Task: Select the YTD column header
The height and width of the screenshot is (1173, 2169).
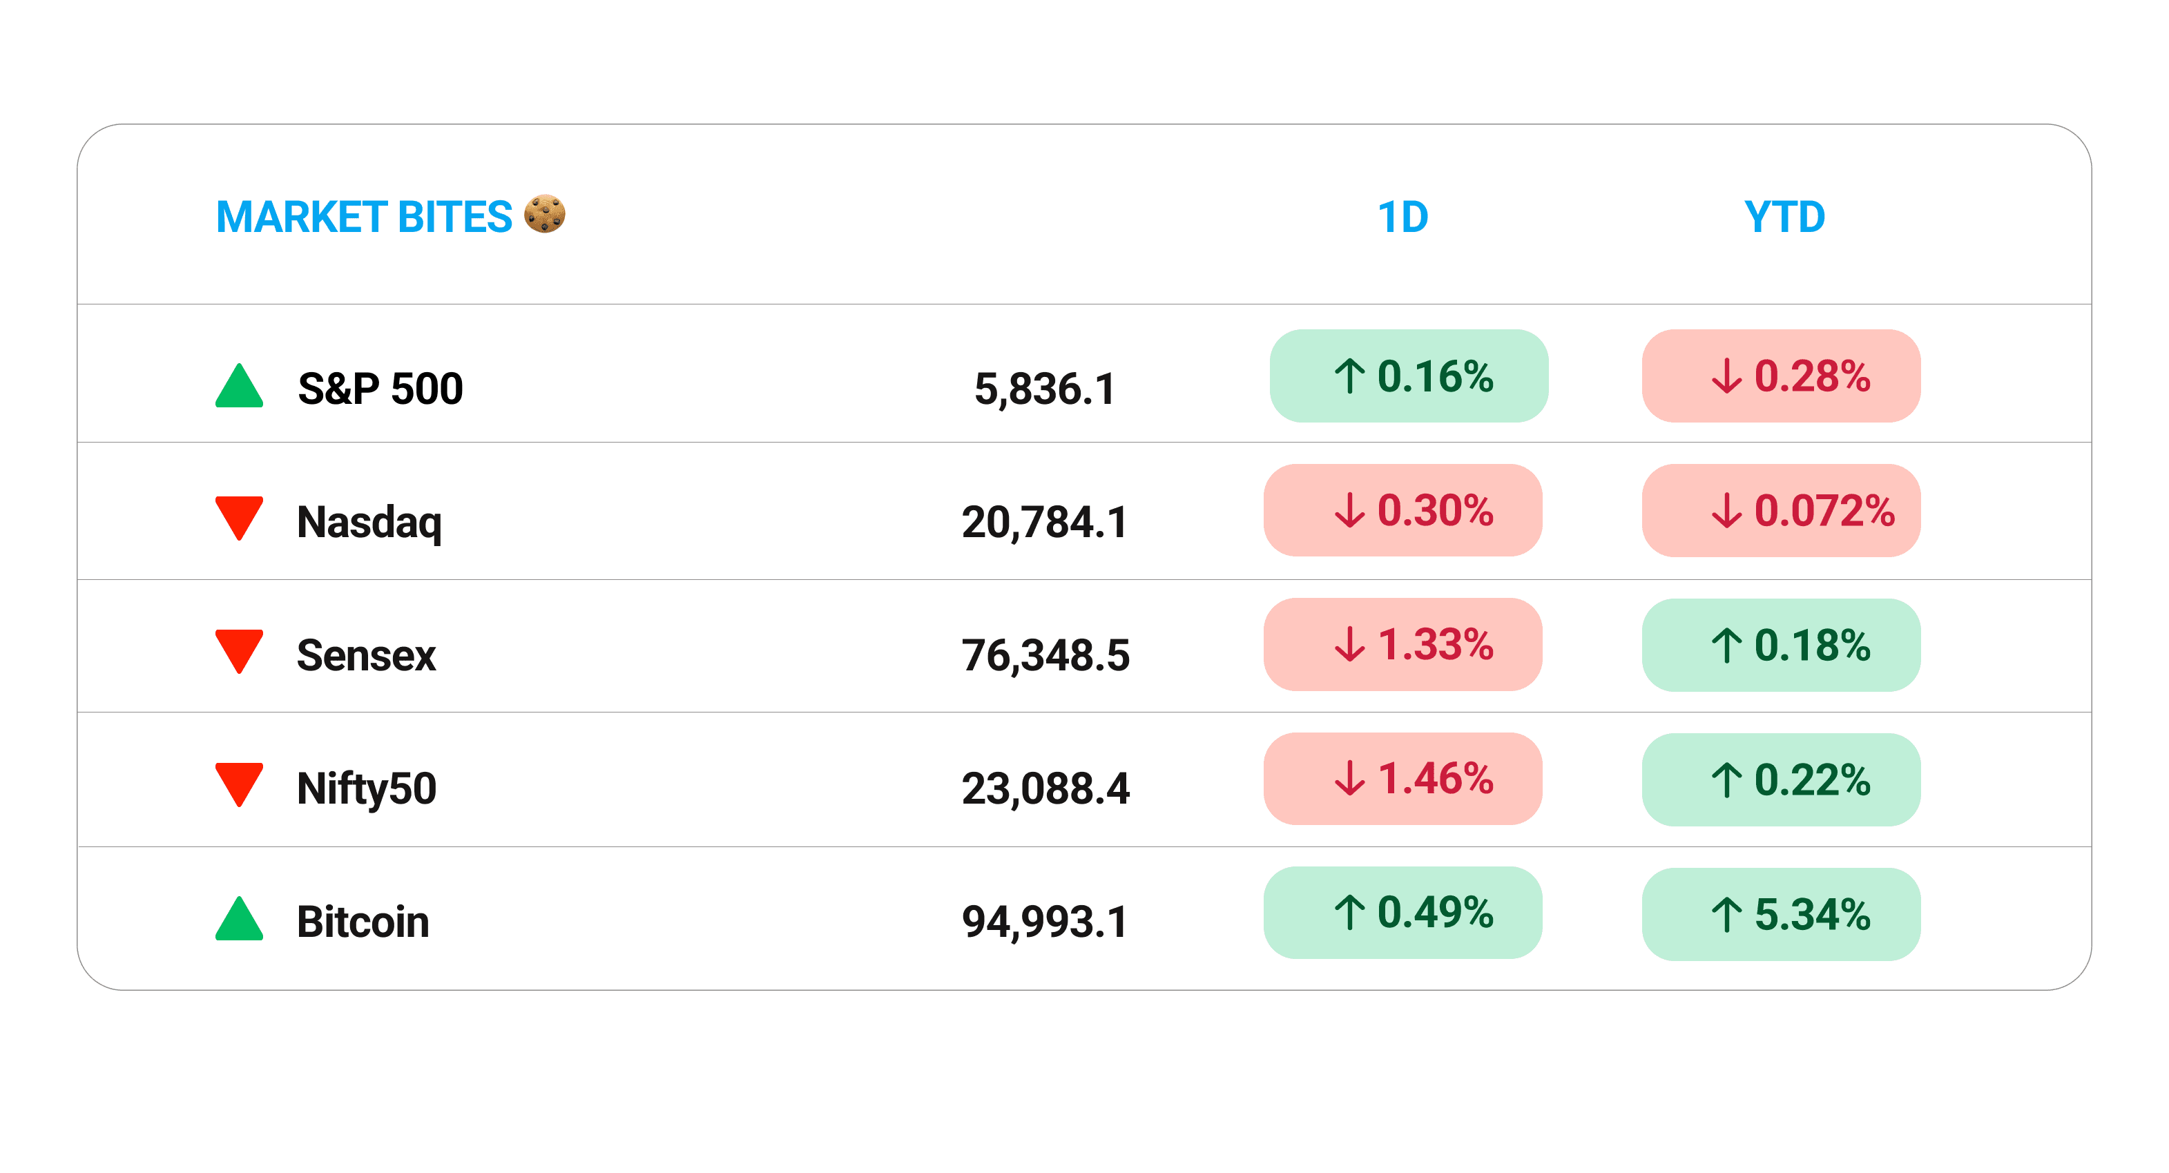Action: point(1784,217)
